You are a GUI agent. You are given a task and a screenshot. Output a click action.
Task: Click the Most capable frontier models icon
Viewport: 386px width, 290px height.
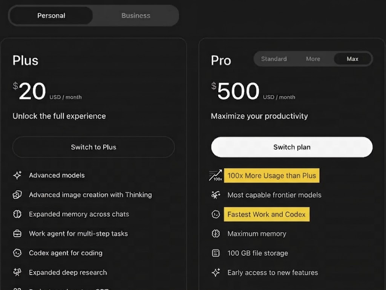point(216,195)
